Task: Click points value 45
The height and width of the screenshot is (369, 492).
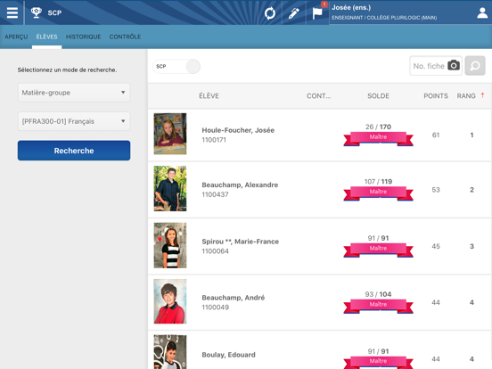Action: [436, 246]
